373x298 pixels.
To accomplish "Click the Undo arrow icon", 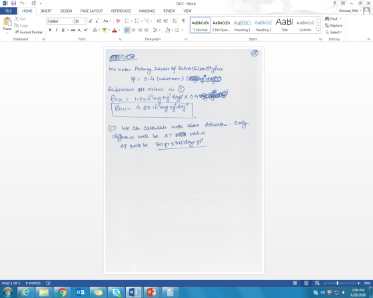I will tap(22, 3).
